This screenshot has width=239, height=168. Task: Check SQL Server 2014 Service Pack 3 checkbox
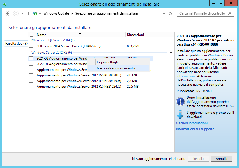click(x=31, y=46)
